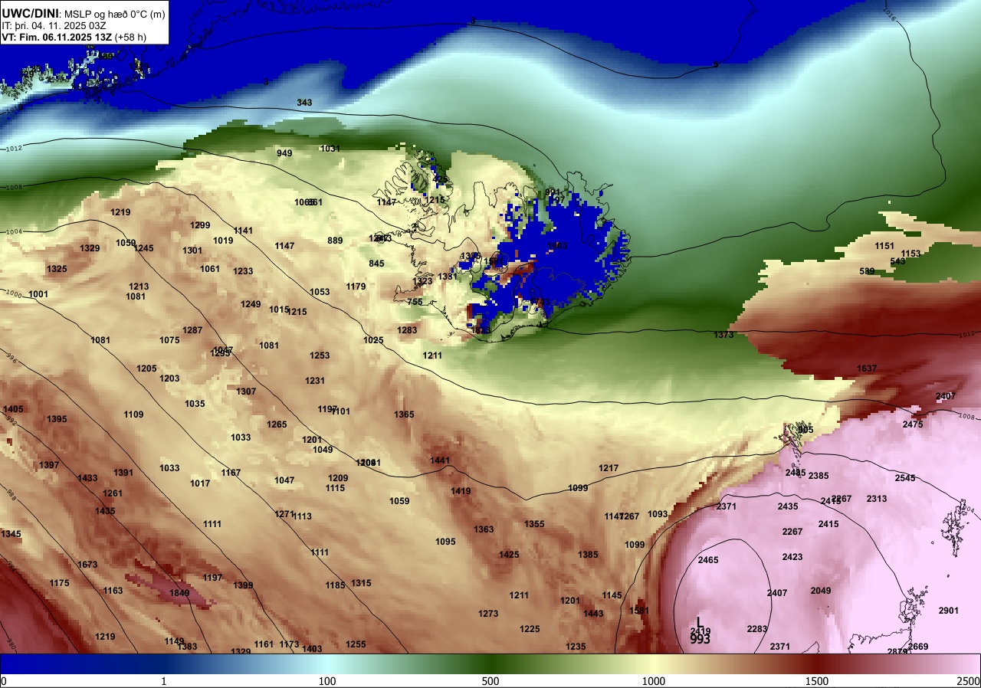Click the map value 1435
981x688 pixels.
point(105,511)
